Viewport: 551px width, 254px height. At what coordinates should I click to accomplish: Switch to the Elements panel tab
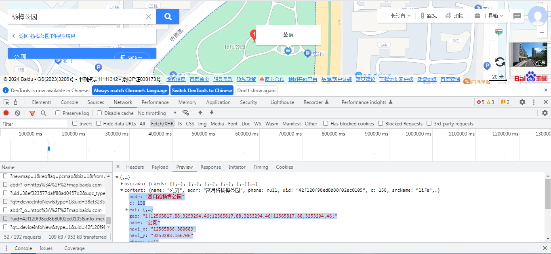(x=42, y=102)
